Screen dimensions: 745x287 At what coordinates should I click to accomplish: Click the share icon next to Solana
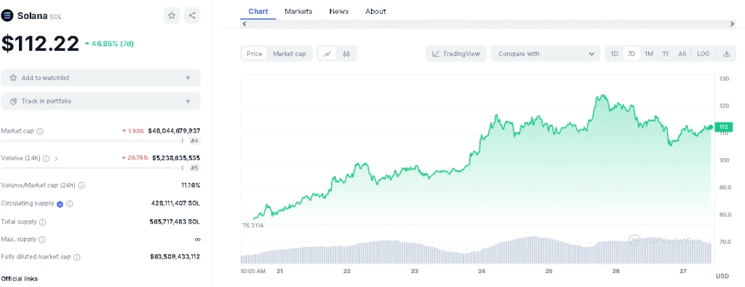[192, 15]
